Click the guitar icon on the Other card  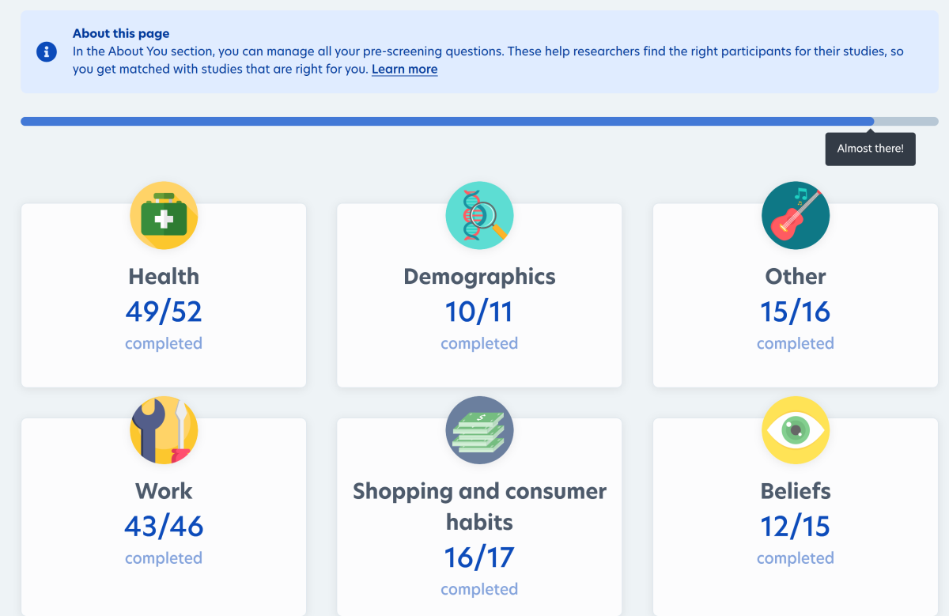(796, 215)
